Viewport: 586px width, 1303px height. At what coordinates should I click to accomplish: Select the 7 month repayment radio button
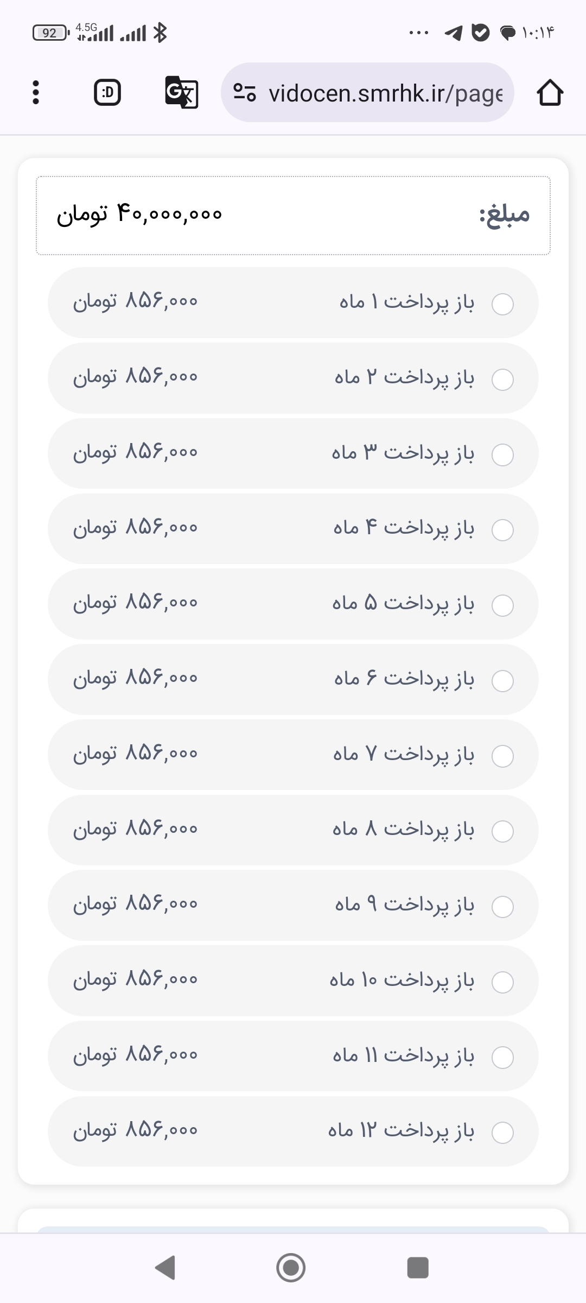click(502, 756)
